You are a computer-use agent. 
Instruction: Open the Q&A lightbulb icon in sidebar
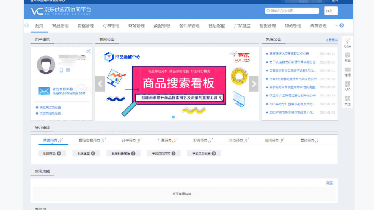click(x=347, y=41)
